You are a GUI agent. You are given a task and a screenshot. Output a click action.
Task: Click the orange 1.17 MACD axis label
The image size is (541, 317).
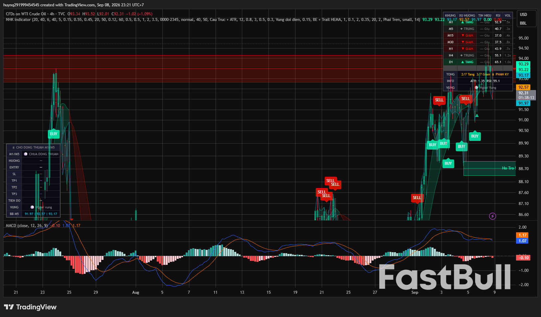pos(523,235)
